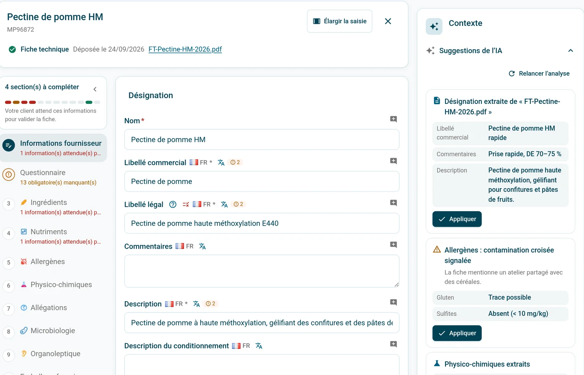Translate the Description du conditionnement field
584x375 pixels.
point(259,346)
